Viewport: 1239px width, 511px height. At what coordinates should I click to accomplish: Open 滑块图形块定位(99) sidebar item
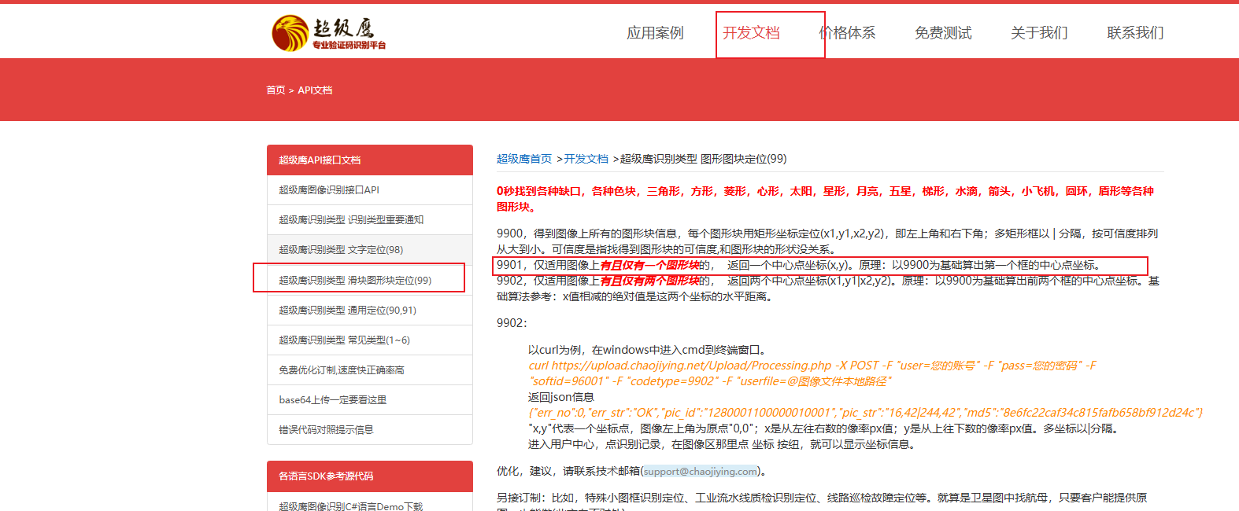(x=370, y=280)
